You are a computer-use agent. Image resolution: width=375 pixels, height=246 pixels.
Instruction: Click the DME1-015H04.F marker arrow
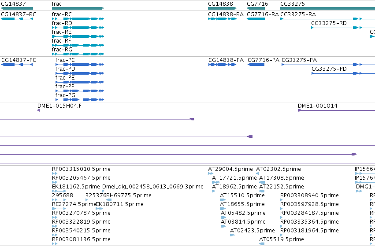38,110
